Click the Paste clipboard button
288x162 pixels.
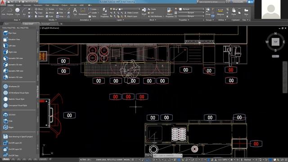pos(234,12)
